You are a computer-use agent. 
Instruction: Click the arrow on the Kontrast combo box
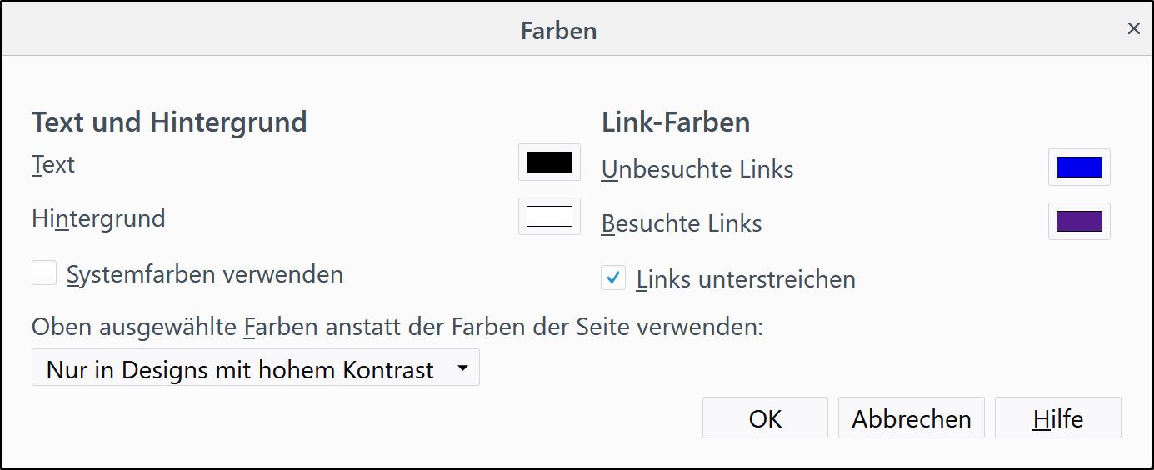coord(462,368)
